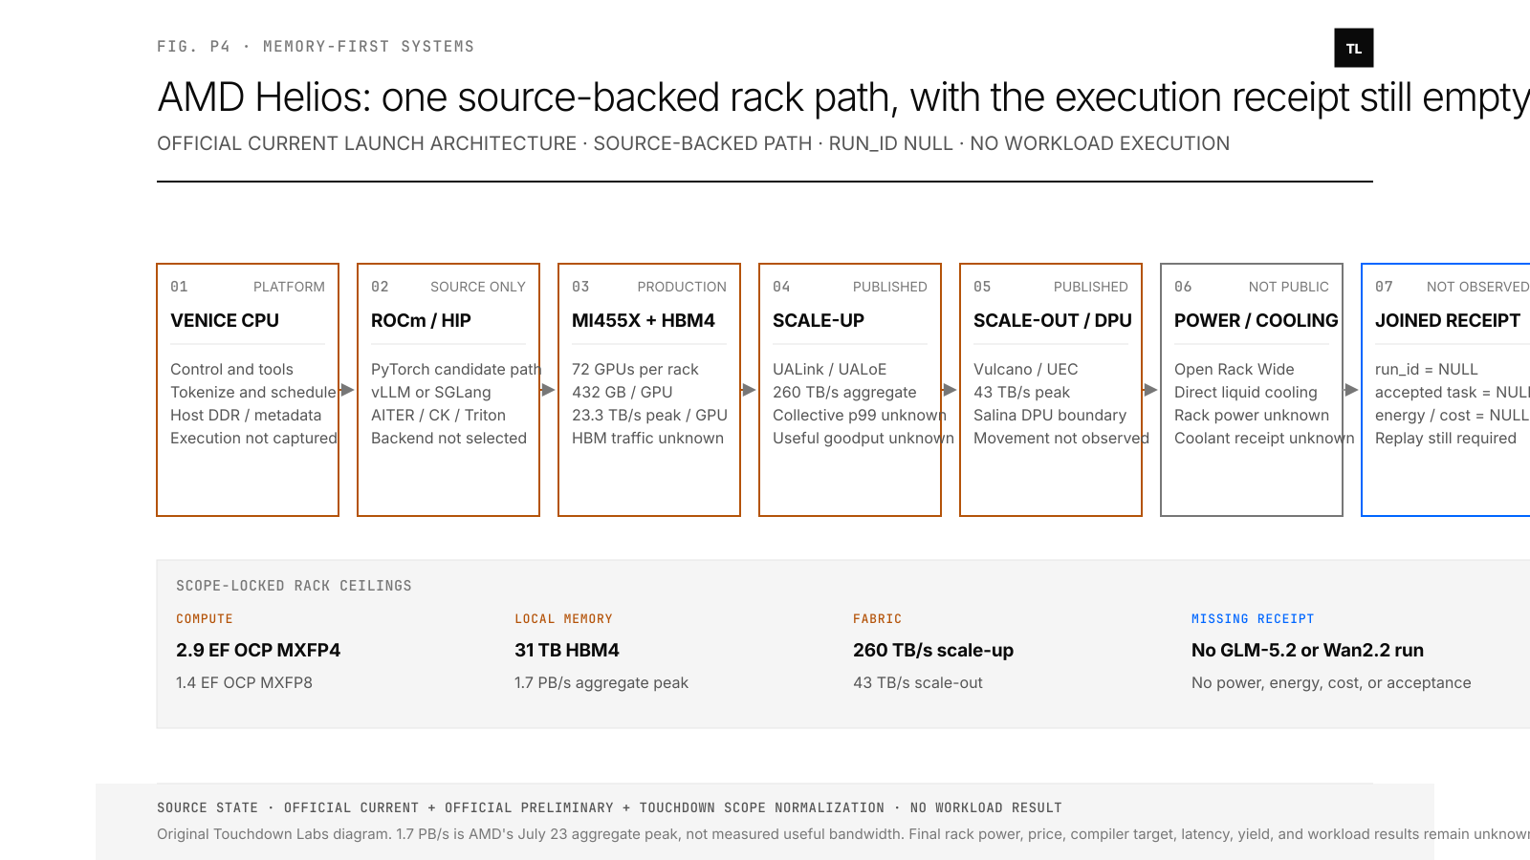Click '260 TB/s aggregate' line
Viewport: 1530px width, 860px height.
click(x=844, y=392)
